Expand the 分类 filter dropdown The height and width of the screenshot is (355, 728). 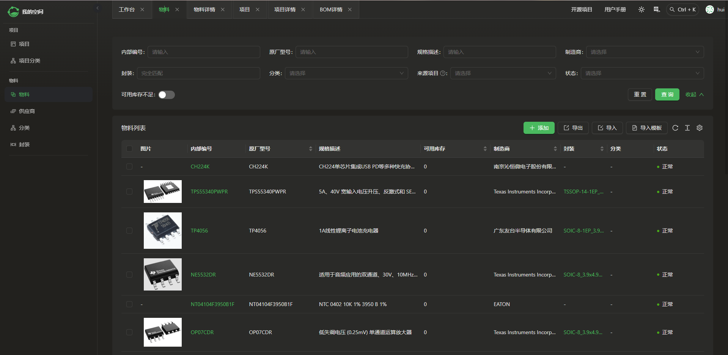coord(346,73)
